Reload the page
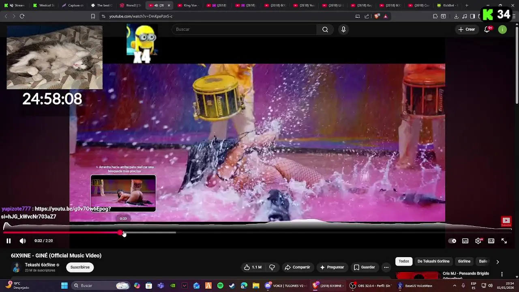The height and width of the screenshot is (292, 519). point(22,16)
